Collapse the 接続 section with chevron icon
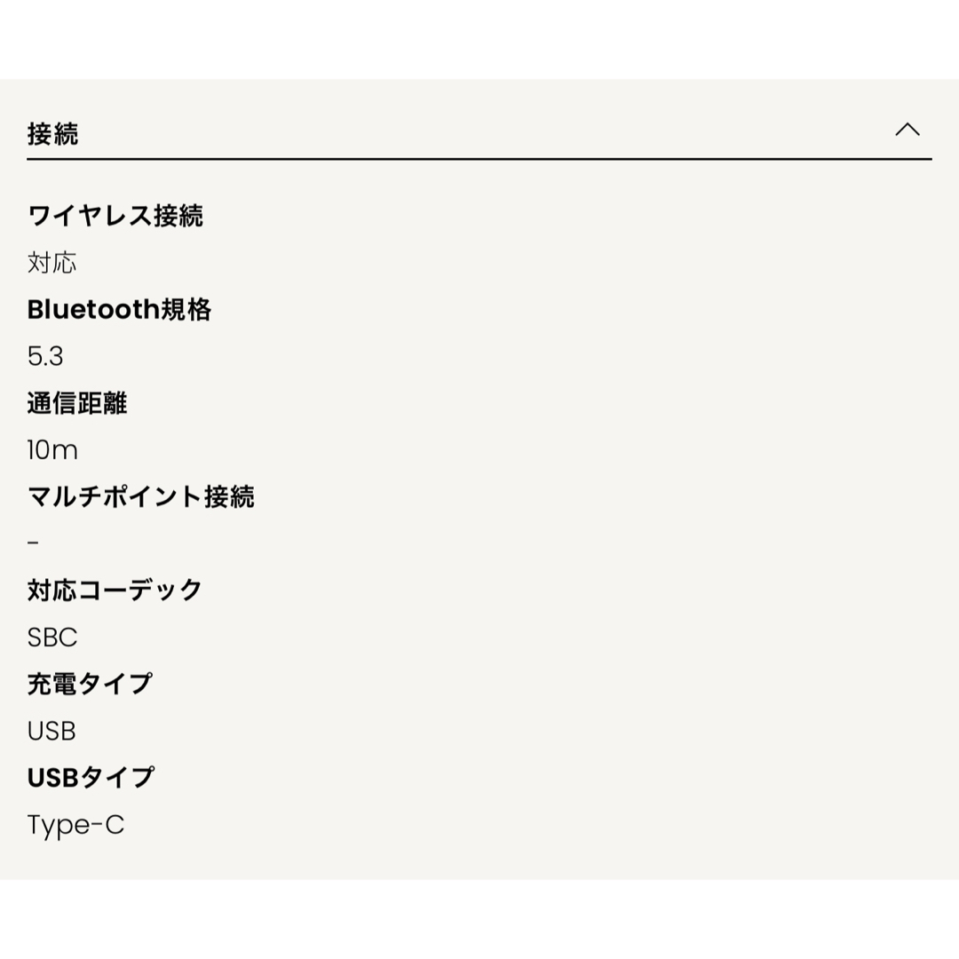 click(x=907, y=130)
